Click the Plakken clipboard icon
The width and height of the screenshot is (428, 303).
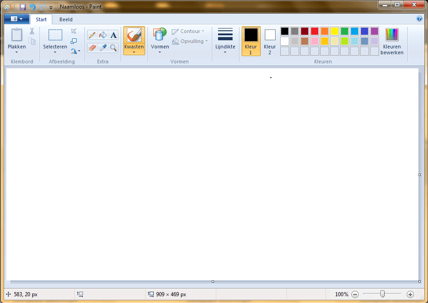click(17, 35)
